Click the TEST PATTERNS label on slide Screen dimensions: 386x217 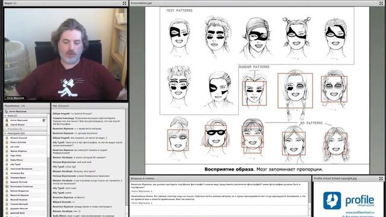point(179,11)
